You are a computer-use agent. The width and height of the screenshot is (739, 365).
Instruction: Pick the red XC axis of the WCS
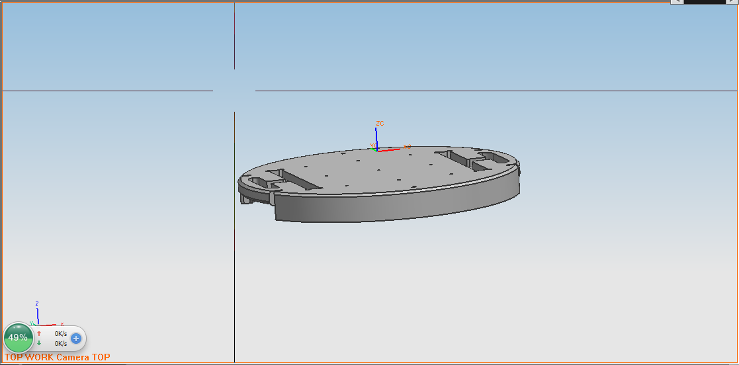(x=392, y=149)
